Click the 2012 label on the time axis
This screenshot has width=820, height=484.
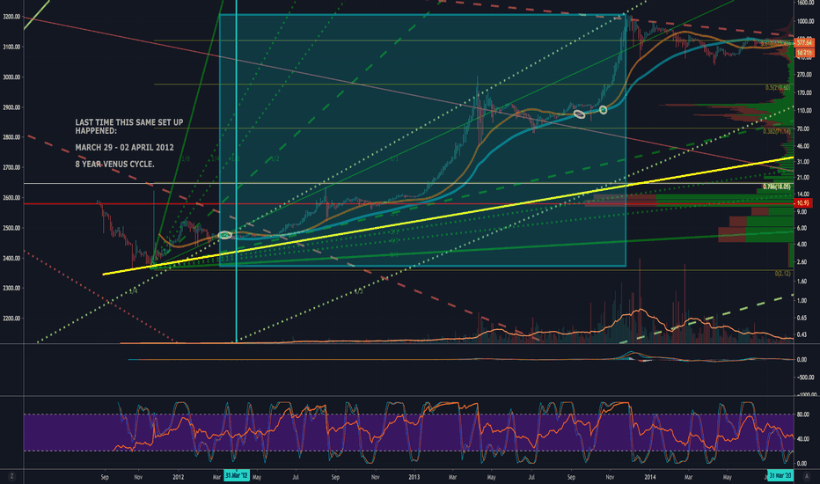pyautogui.click(x=179, y=477)
